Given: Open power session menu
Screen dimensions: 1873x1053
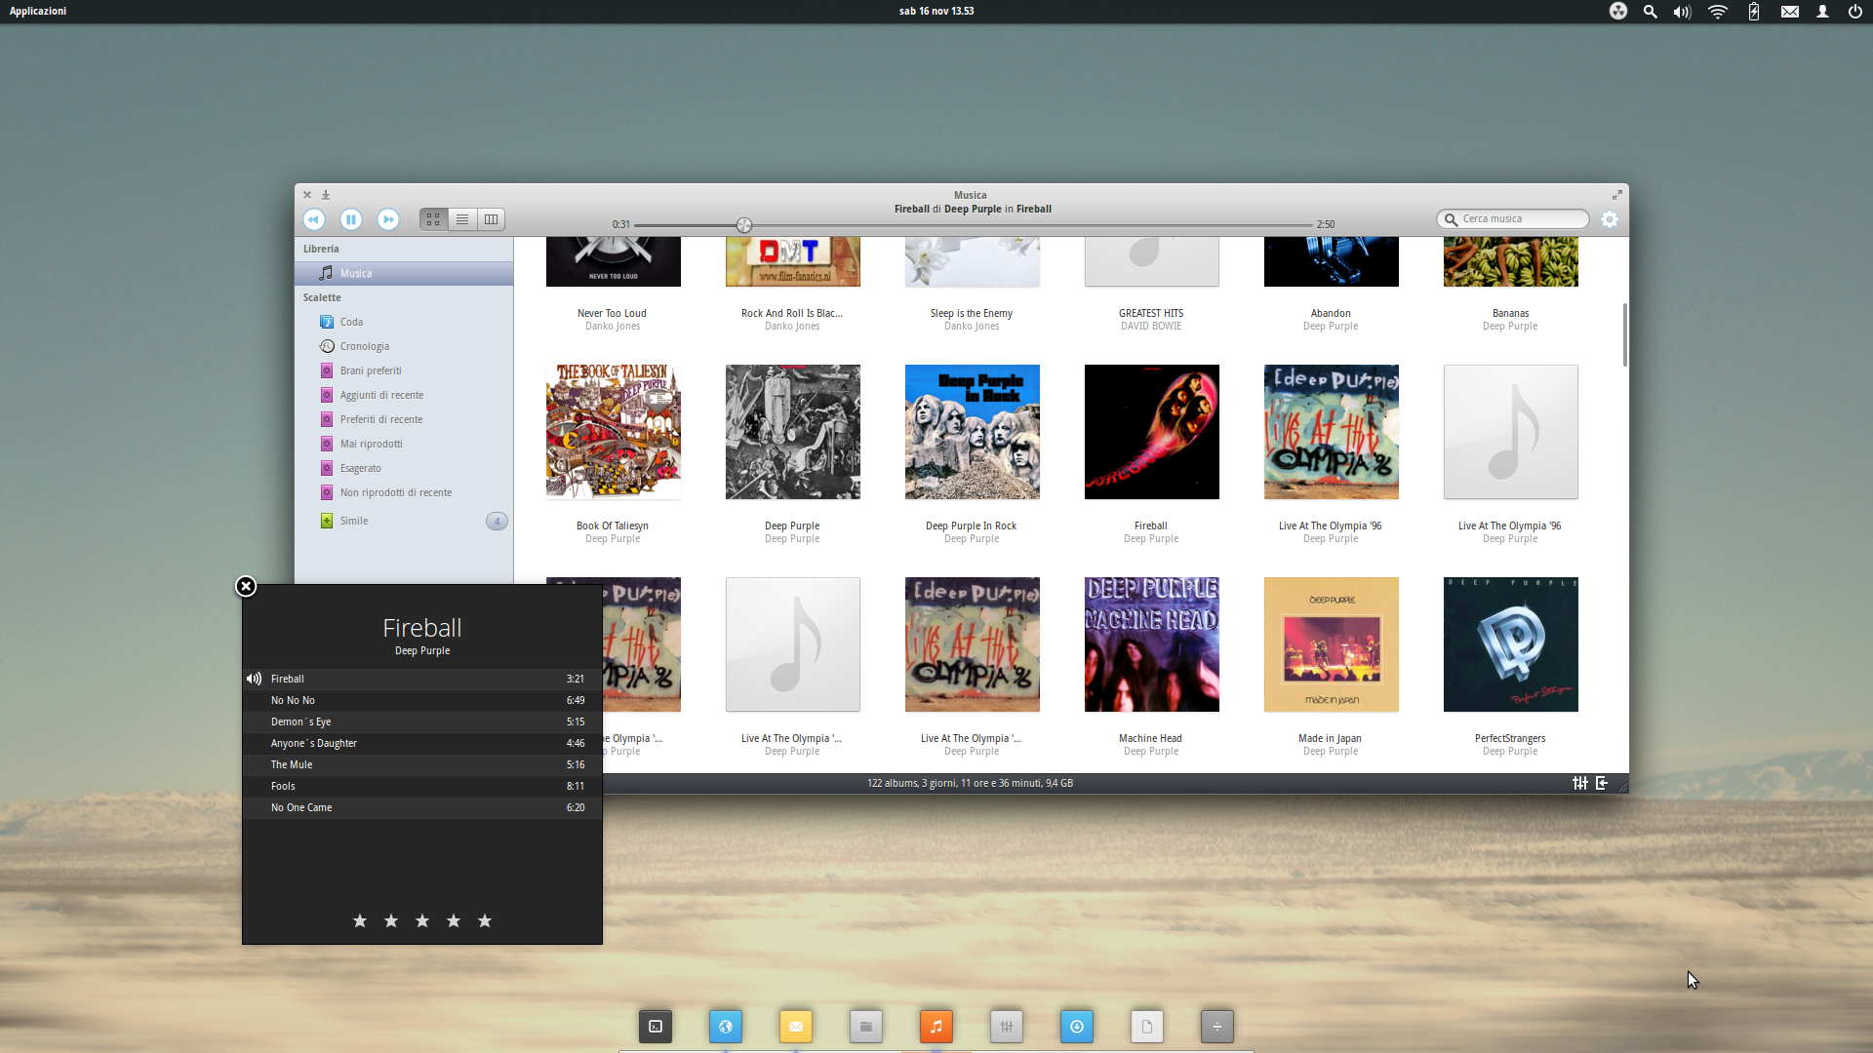Looking at the screenshot, I should [x=1854, y=12].
